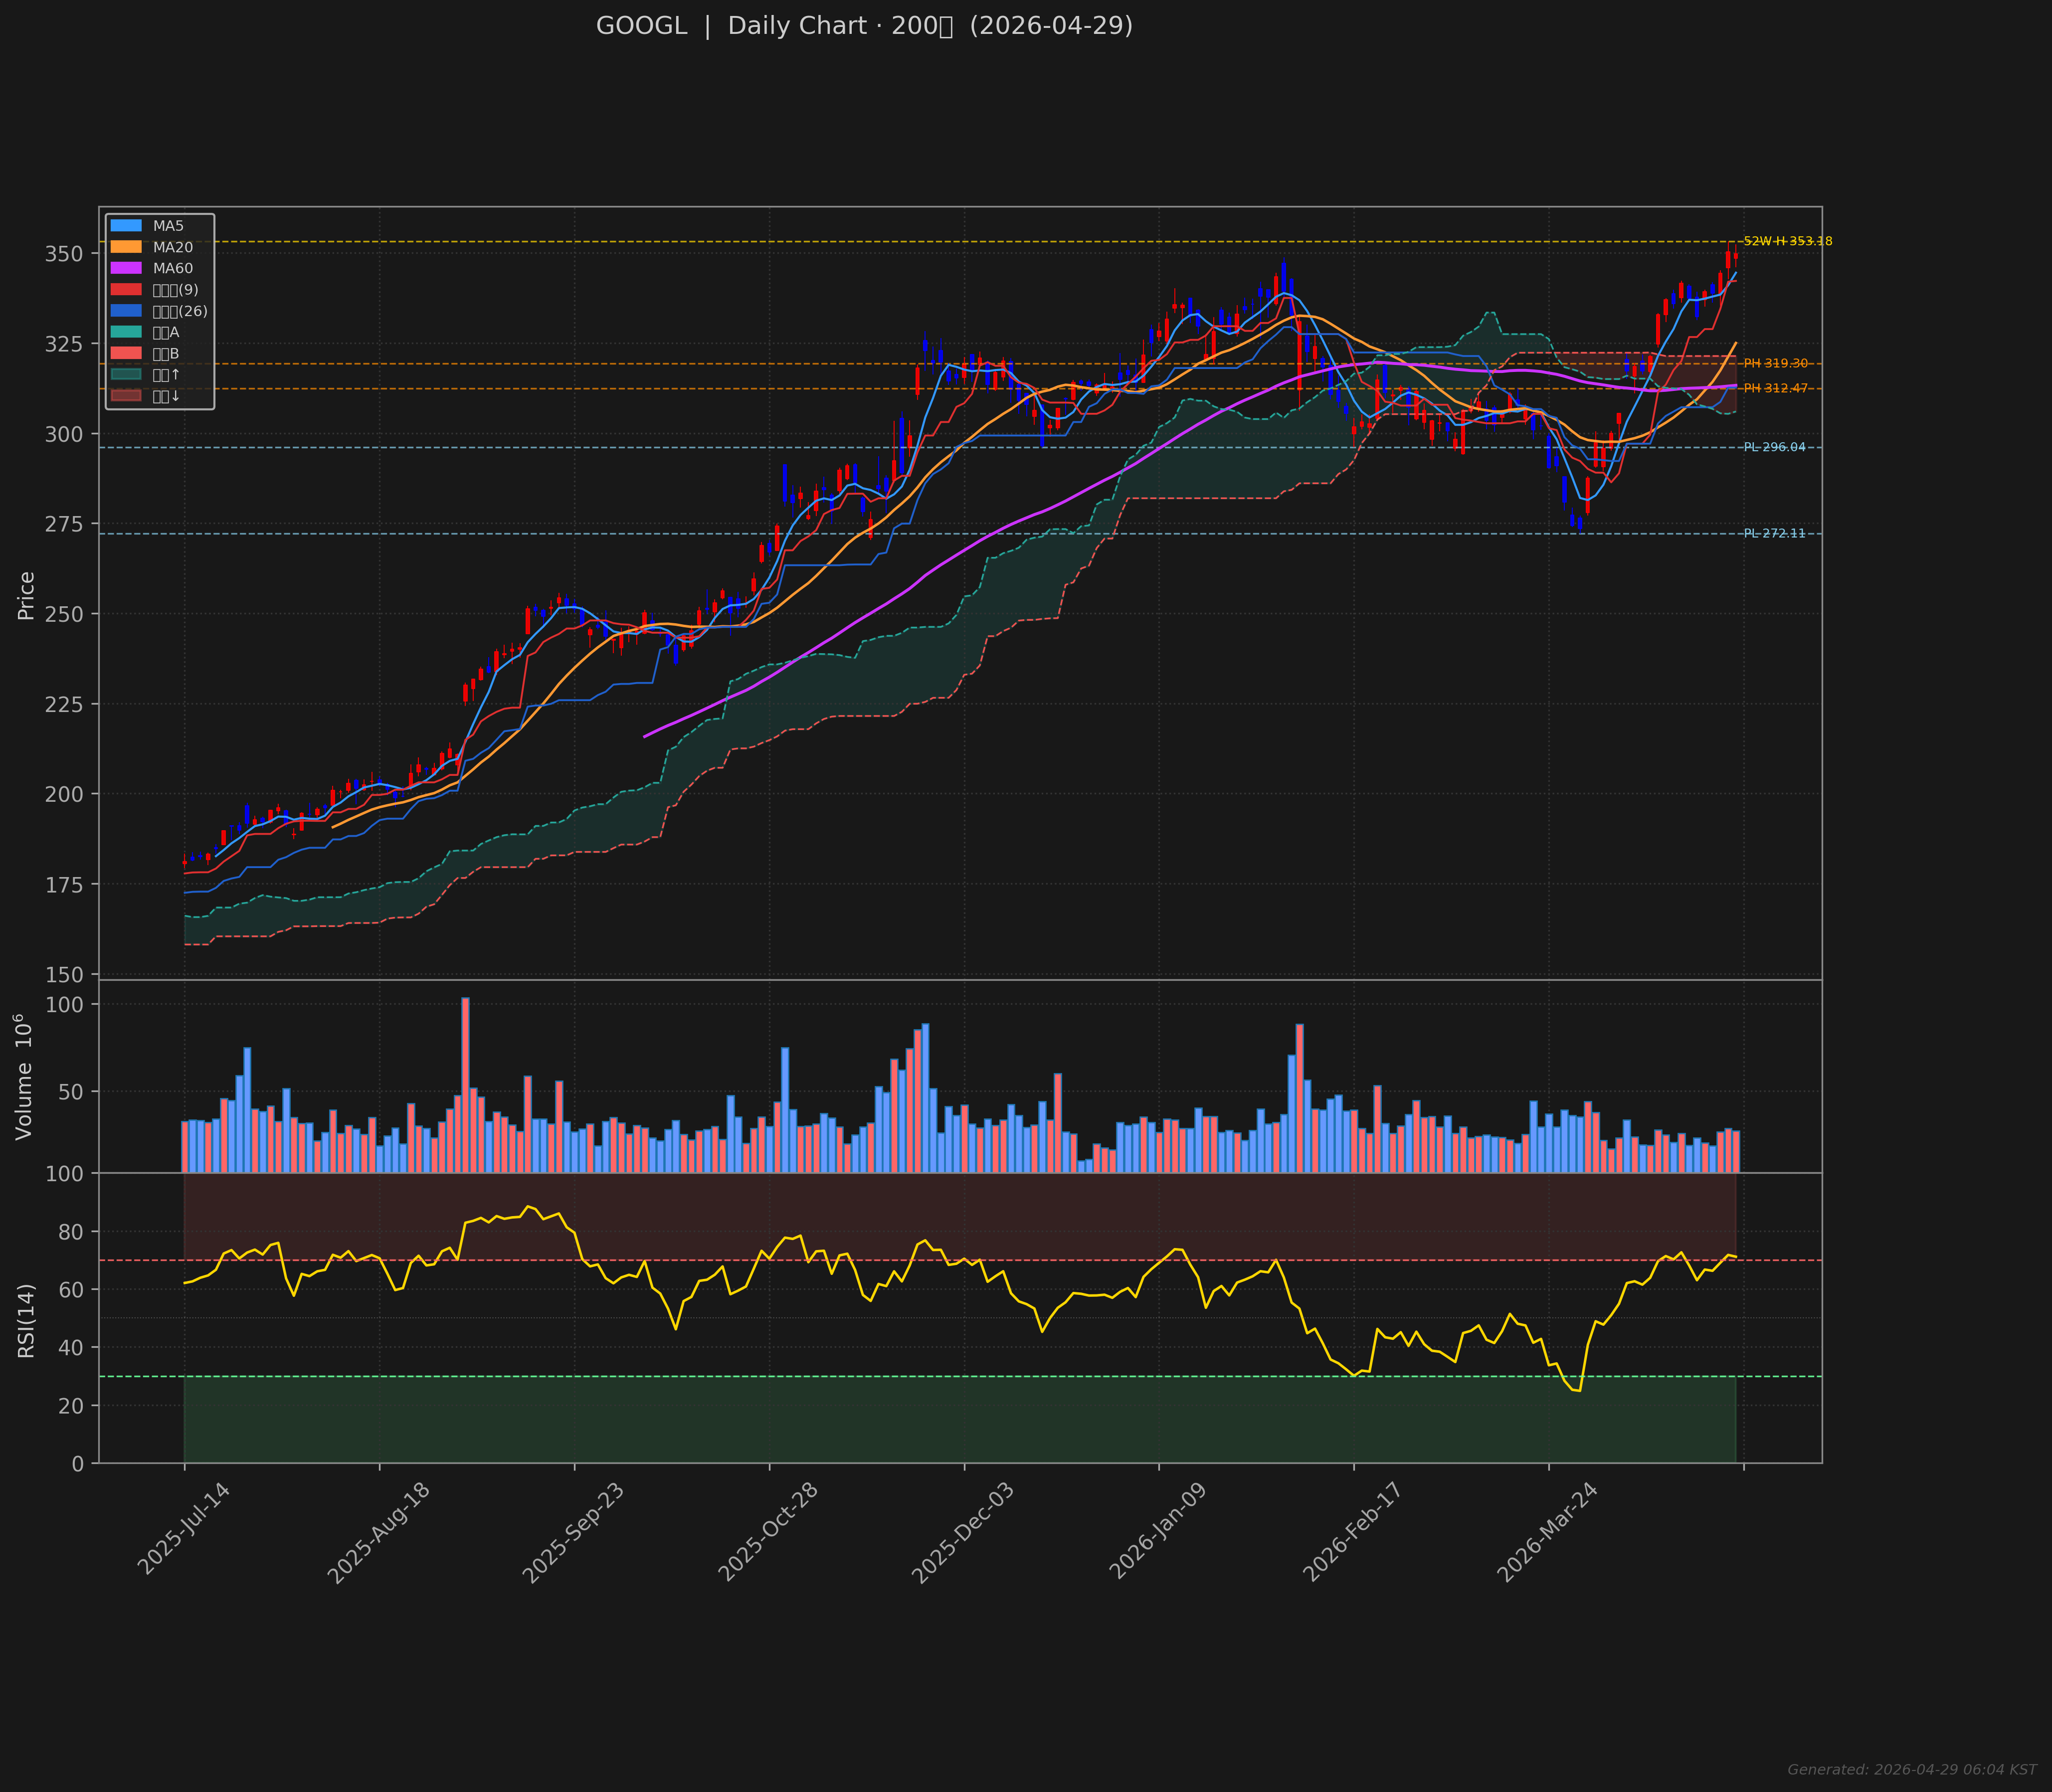Click the teal span A legend swatch
Screen dimensions: 2052x1792
pos(126,332)
